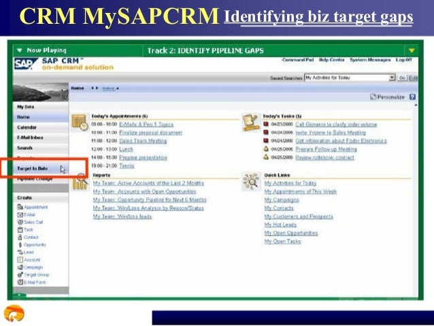
Task: Click the Quick Links magnifier icon
Action: click(251, 182)
